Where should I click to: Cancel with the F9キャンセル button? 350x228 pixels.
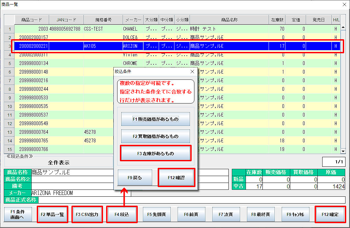[x=296, y=214]
